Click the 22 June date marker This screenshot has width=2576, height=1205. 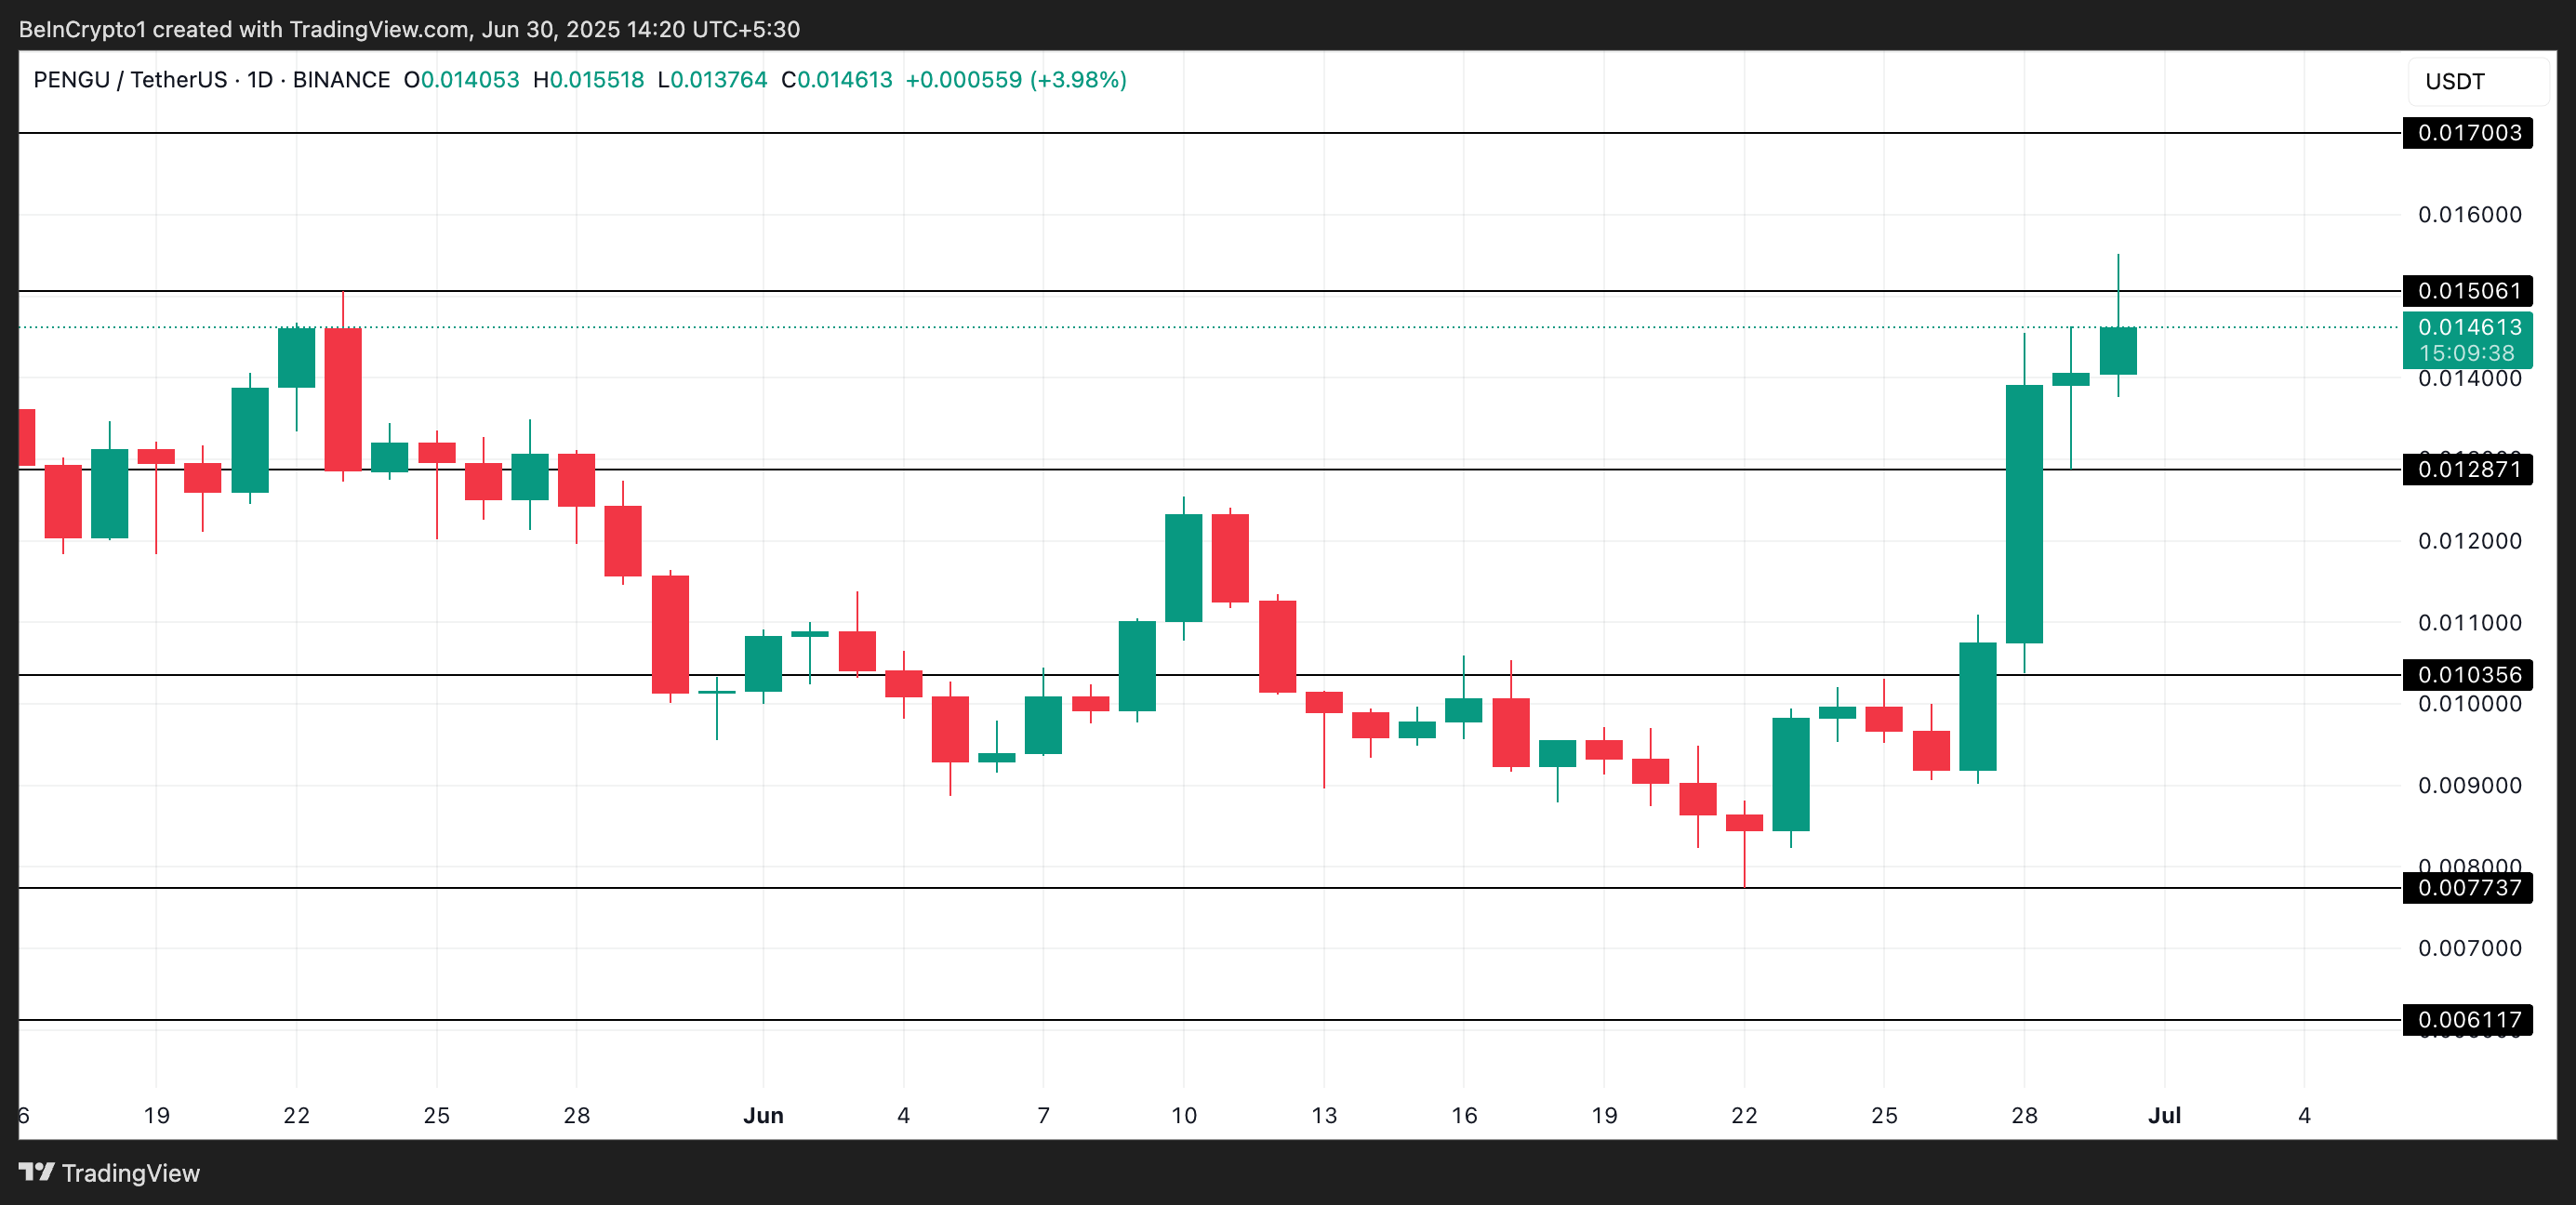(x=1744, y=1115)
